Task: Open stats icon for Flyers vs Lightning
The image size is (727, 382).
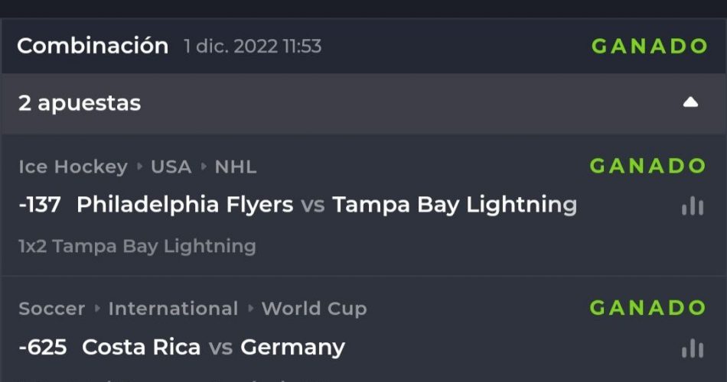Action: 692,206
